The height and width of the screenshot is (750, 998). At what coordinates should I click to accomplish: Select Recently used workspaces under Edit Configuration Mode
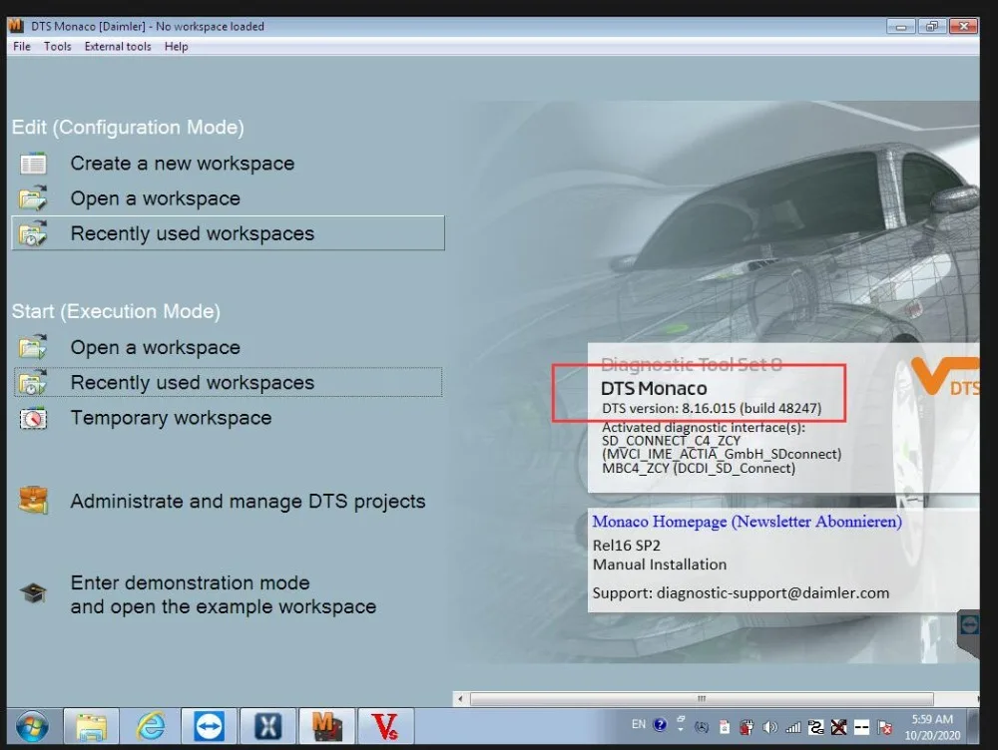[x=228, y=233]
